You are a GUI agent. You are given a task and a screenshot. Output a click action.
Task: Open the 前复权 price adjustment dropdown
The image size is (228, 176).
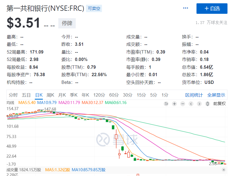tap(219, 104)
